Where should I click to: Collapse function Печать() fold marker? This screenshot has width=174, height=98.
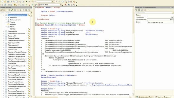click(36, 8)
